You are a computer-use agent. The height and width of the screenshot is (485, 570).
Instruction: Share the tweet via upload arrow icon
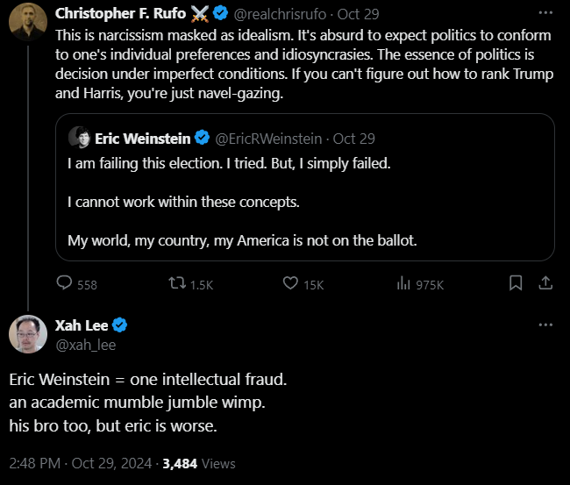(545, 283)
